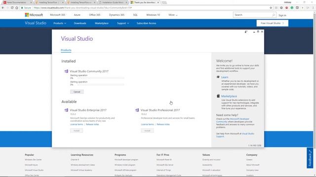316x177 pixels.
Task: Open the Marketplace link in Welcome panel
Action: coord(229,96)
